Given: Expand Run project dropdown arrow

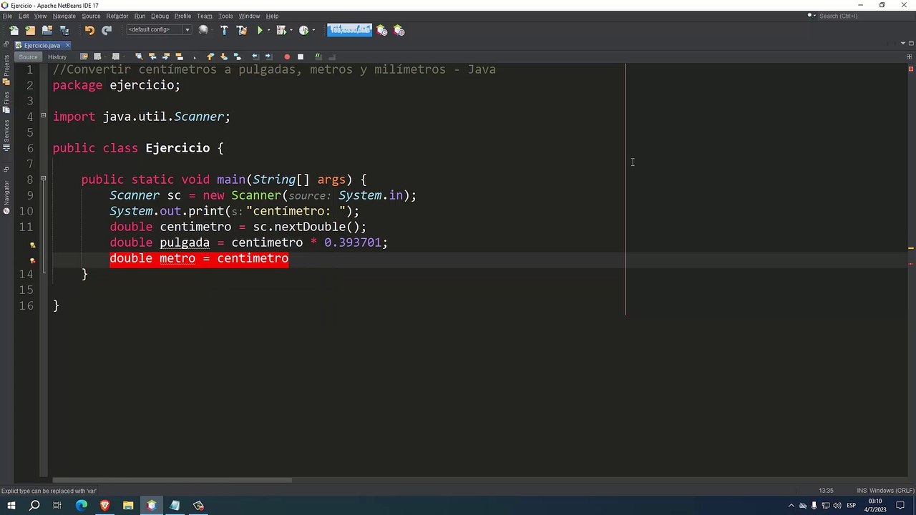Looking at the screenshot, I should pos(269,30).
